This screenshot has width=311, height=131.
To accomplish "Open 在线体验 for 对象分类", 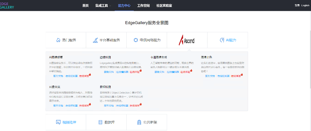I will tap(84, 106).
